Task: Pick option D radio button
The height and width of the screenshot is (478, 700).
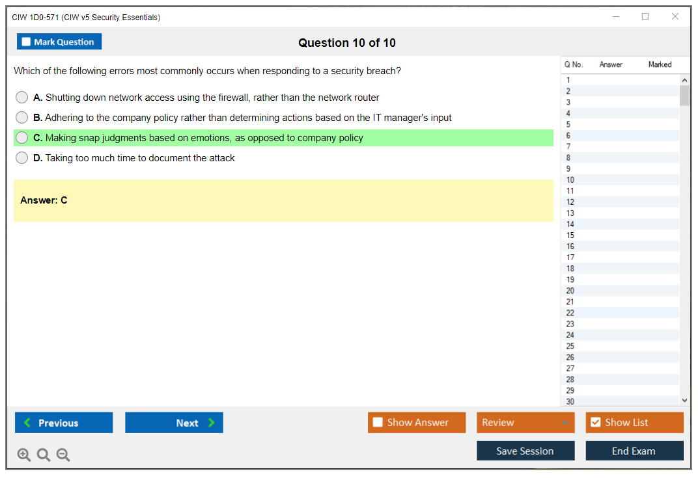Action: (22, 158)
